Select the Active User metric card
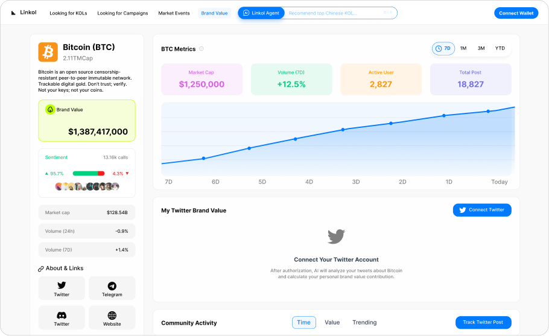549x336 pixels. (381, 79)
